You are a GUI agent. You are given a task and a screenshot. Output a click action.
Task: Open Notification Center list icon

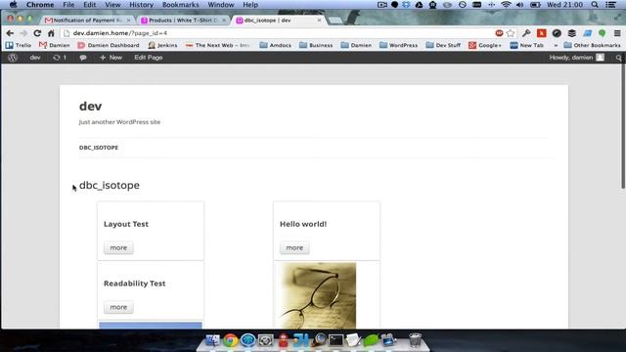pos(610,5)
